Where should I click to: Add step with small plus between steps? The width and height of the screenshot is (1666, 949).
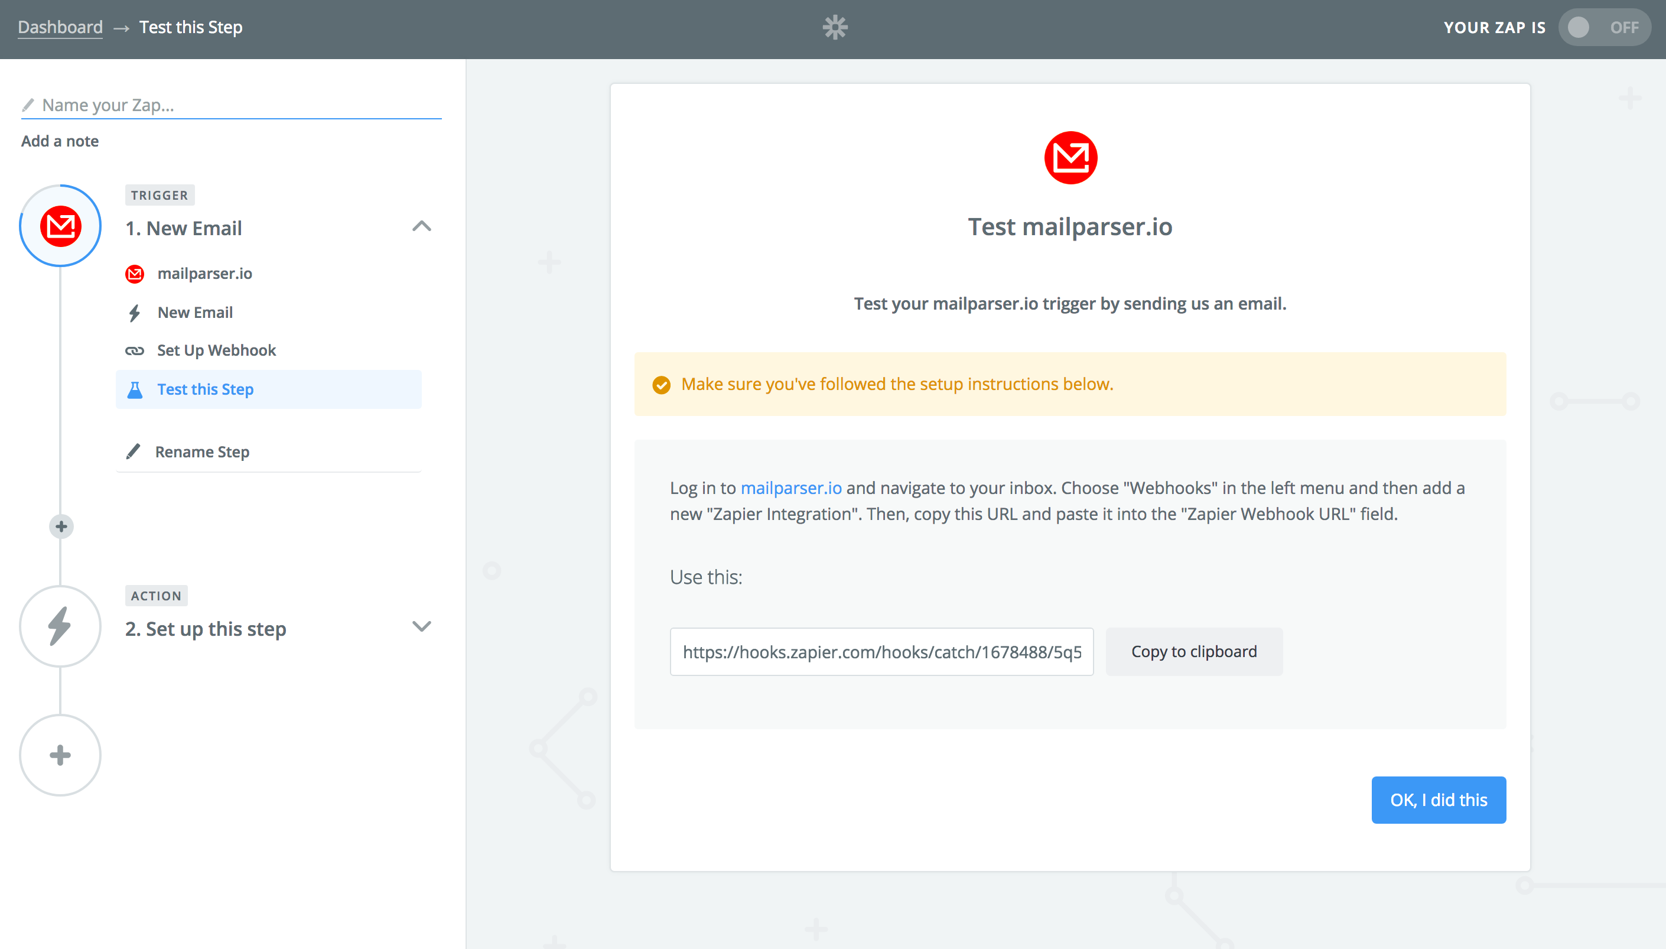61,526
